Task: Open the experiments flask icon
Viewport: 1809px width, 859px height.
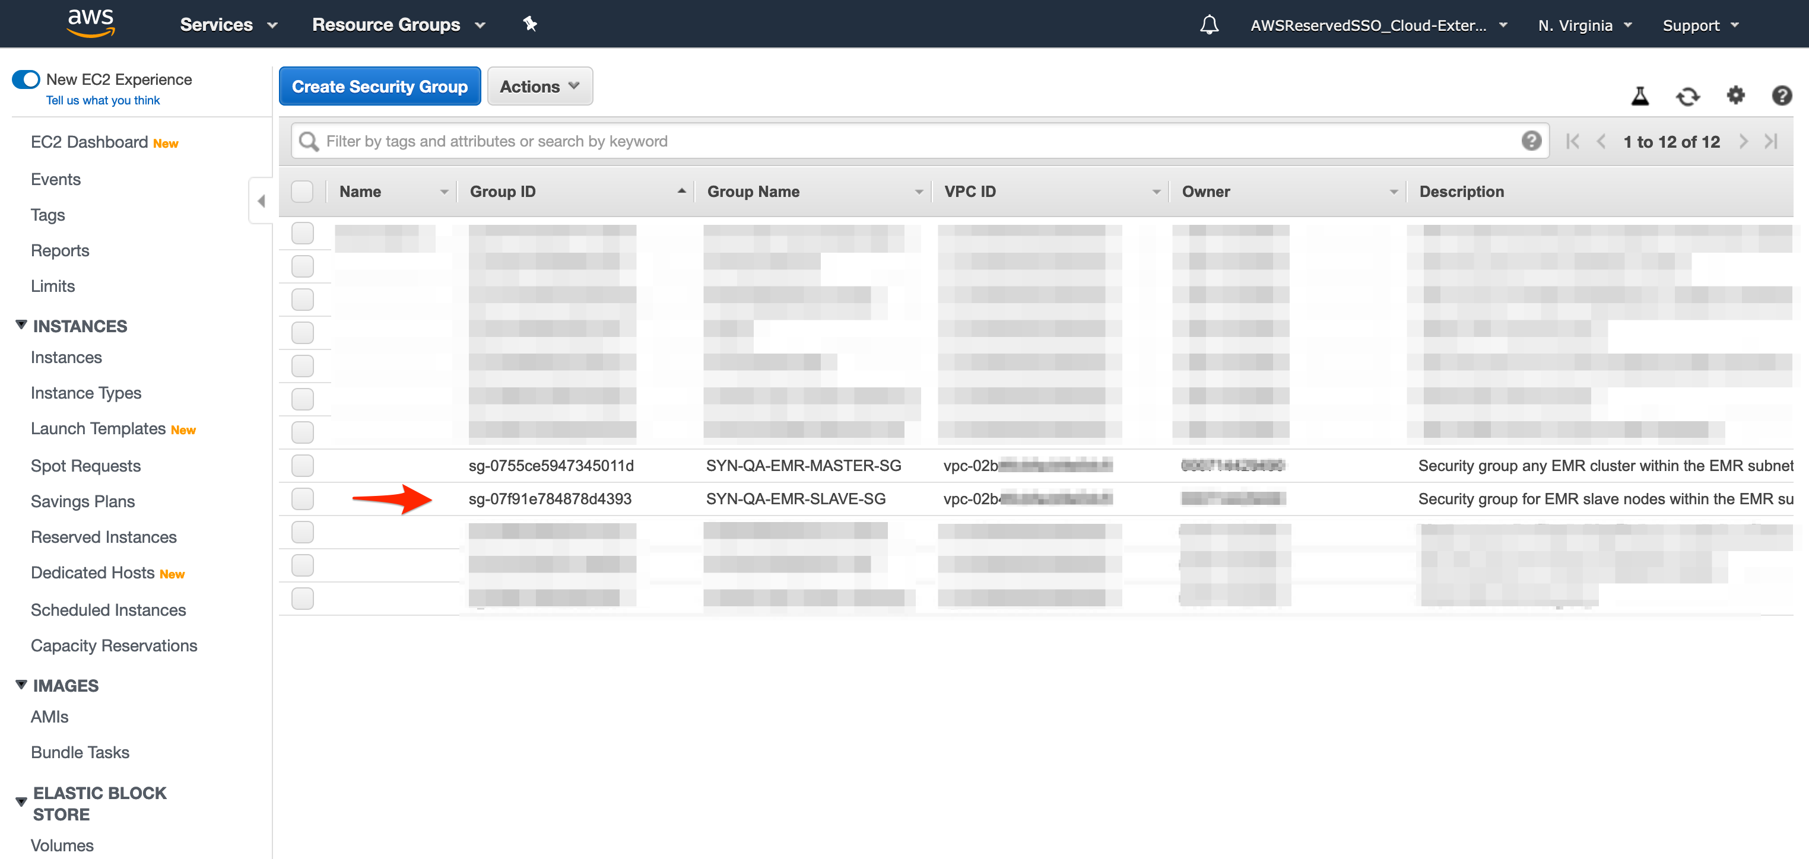Action: point(1640,96)
